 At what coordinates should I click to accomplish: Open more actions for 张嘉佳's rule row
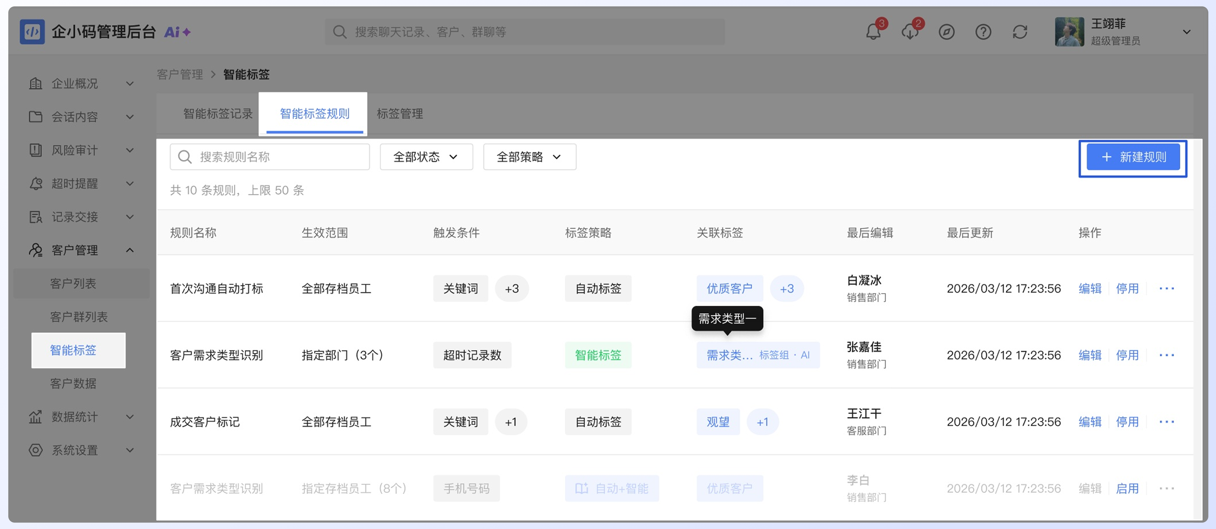pyautogui.click(x=1167, y=355)
